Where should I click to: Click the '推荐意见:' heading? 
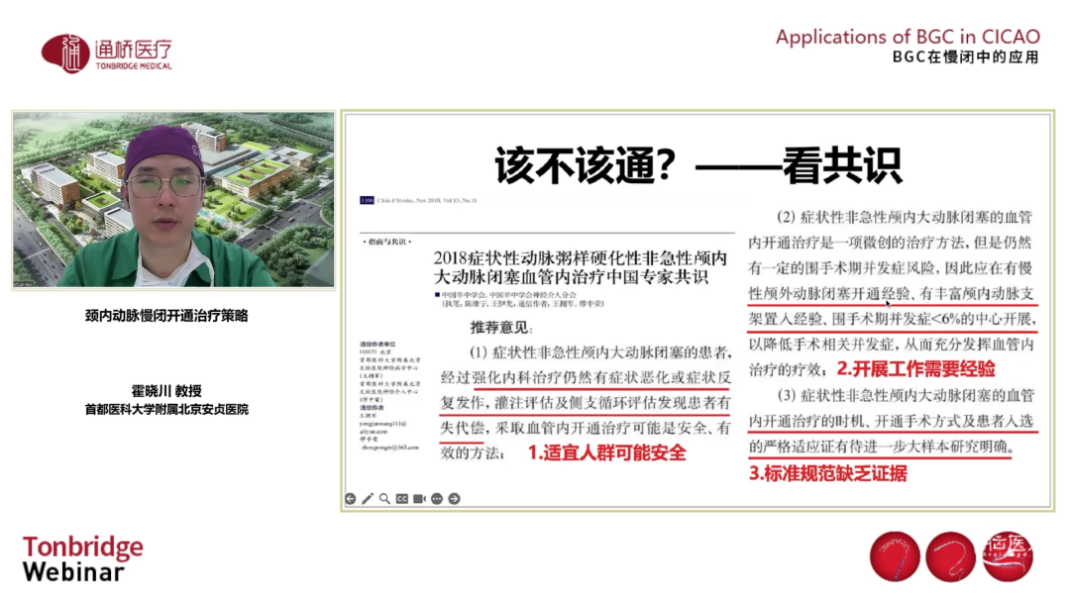click(x=501, y=328)
